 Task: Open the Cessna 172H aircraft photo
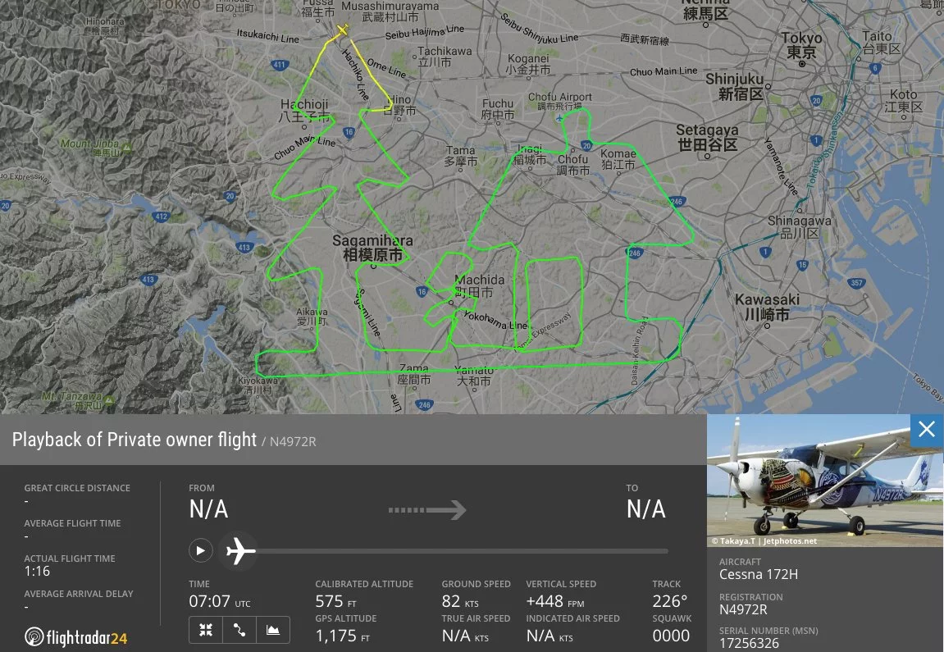(825, 481)
